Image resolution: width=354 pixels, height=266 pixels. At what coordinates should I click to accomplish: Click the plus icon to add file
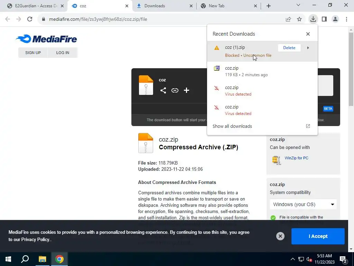186,90
